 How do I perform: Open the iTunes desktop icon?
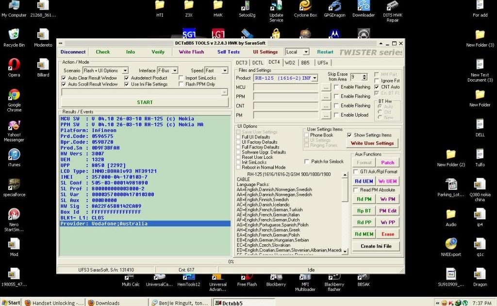[x=14, y=157]
